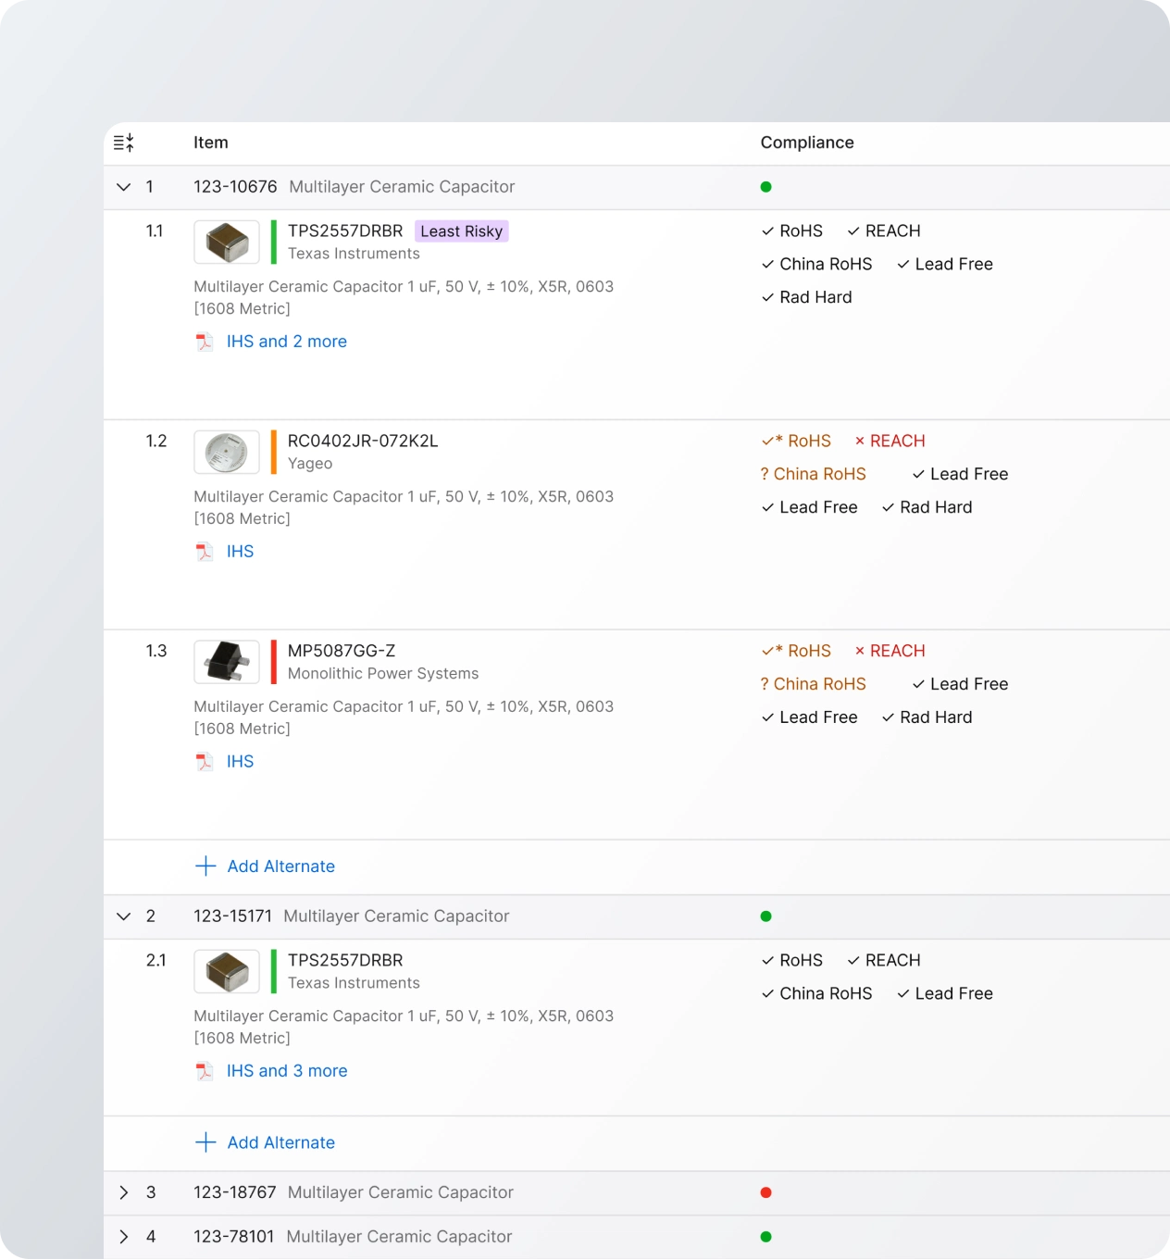
Task: Click the unknown China RoHS entry in row 1.2
Action: pyautogui.click(x=813, y=475)
